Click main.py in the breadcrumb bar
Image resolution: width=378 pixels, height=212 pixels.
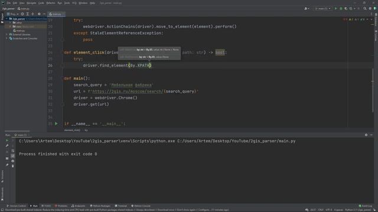[x=24, y=9]
